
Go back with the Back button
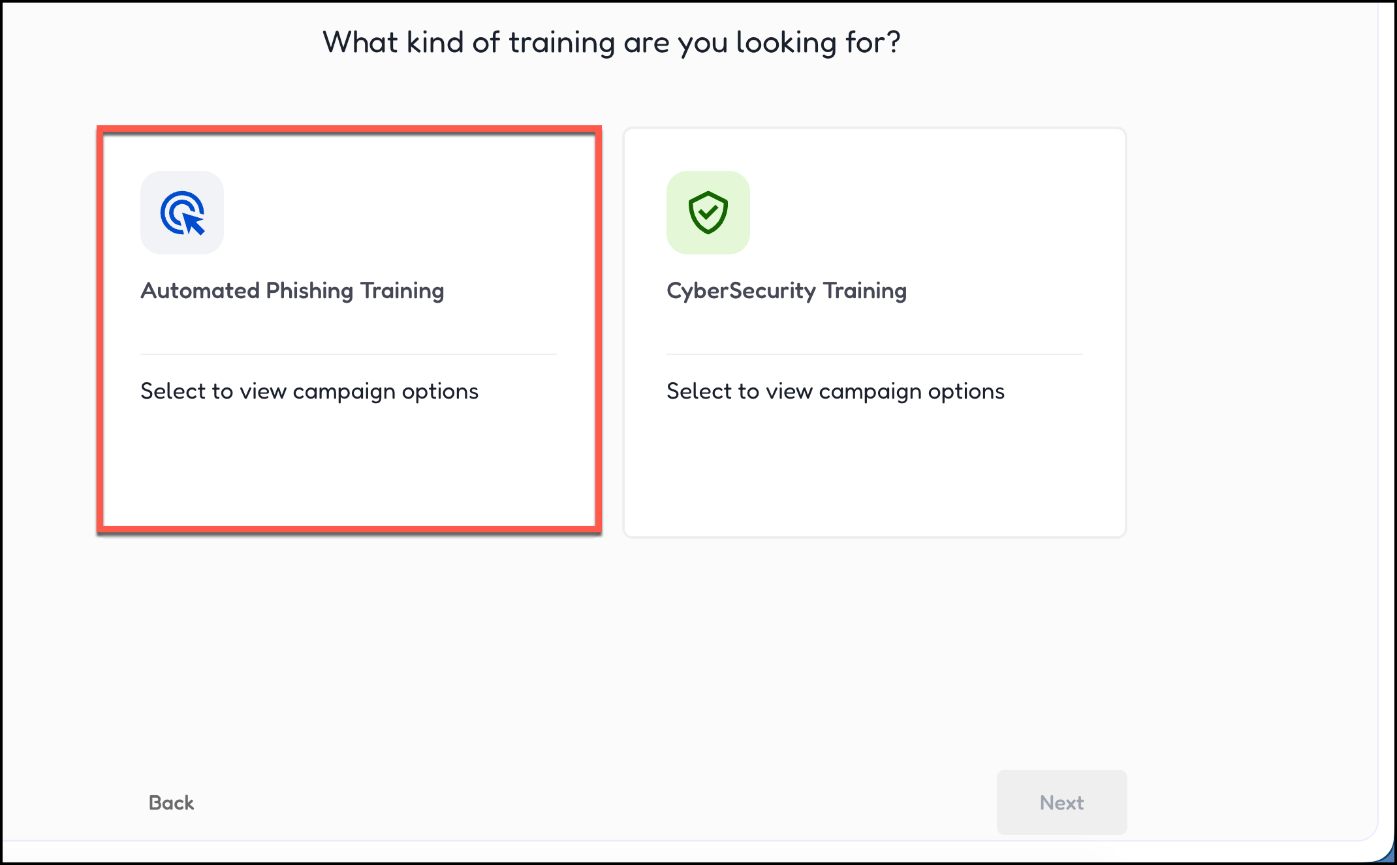171,802
